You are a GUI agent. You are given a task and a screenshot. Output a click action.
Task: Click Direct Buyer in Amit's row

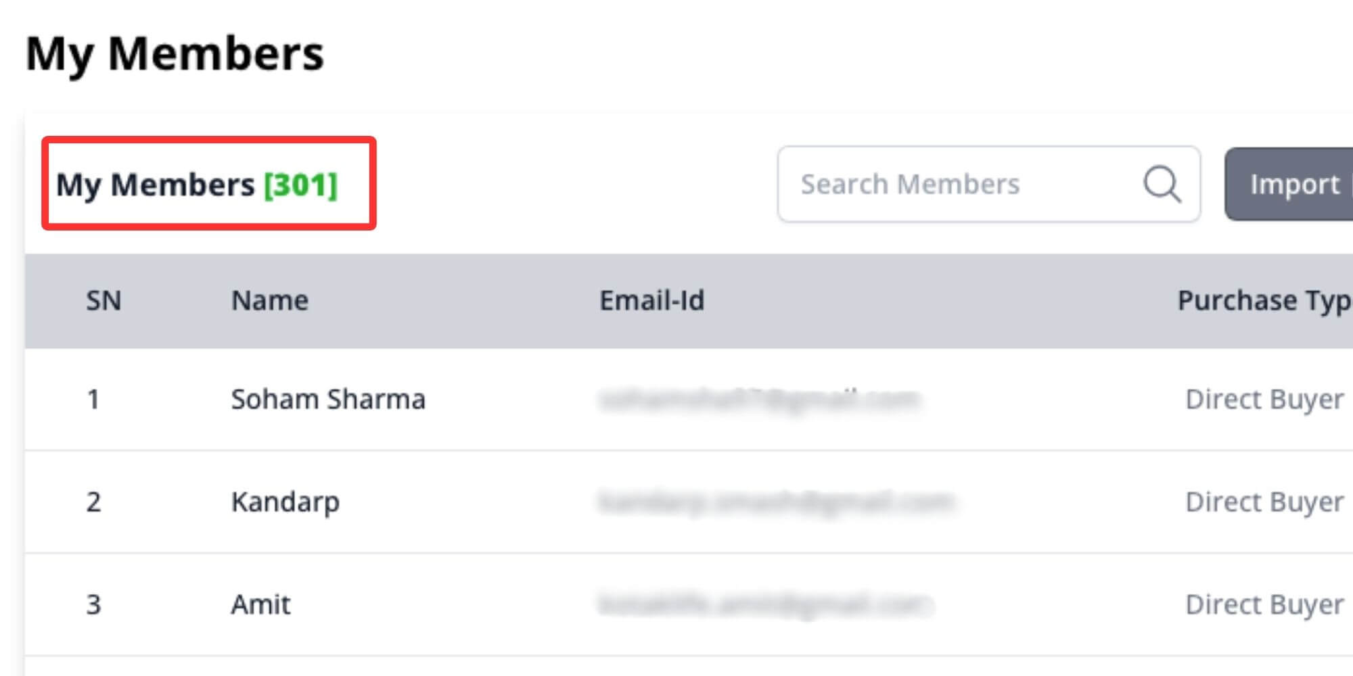tap(1264, 604)
